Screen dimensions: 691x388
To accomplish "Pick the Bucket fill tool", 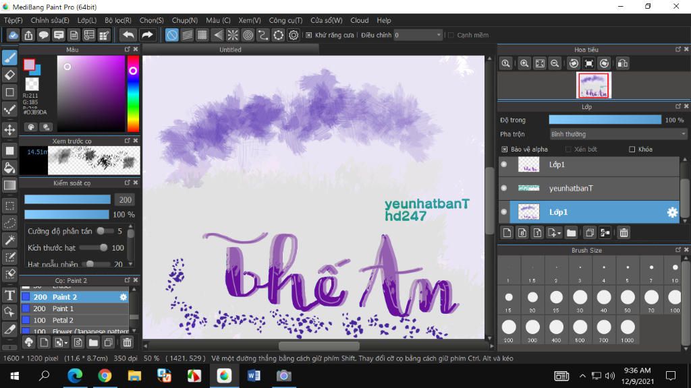I will tap(9, 168).
